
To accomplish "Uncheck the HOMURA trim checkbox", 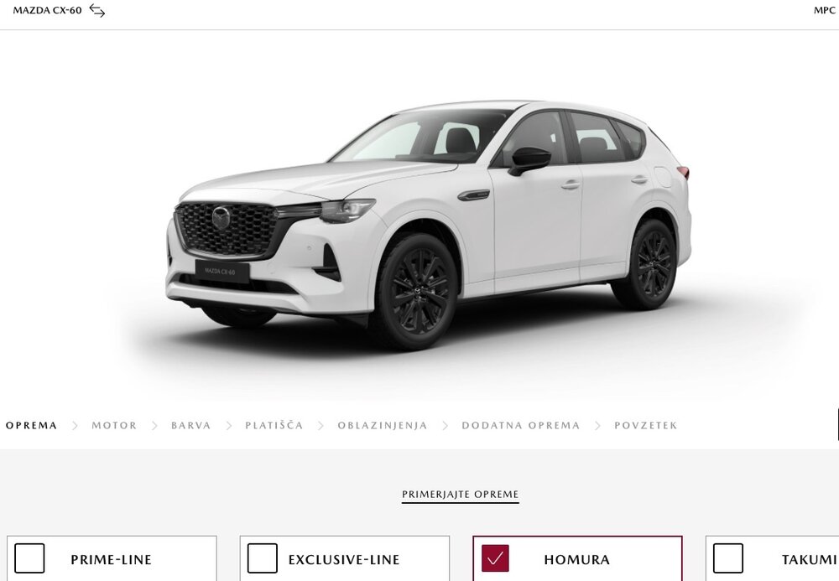I will (x=495, y=558).
